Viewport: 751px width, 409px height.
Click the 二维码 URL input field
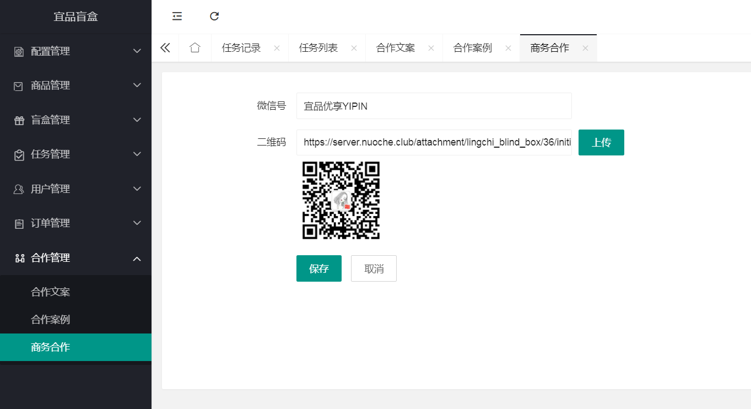click(434, 143)
